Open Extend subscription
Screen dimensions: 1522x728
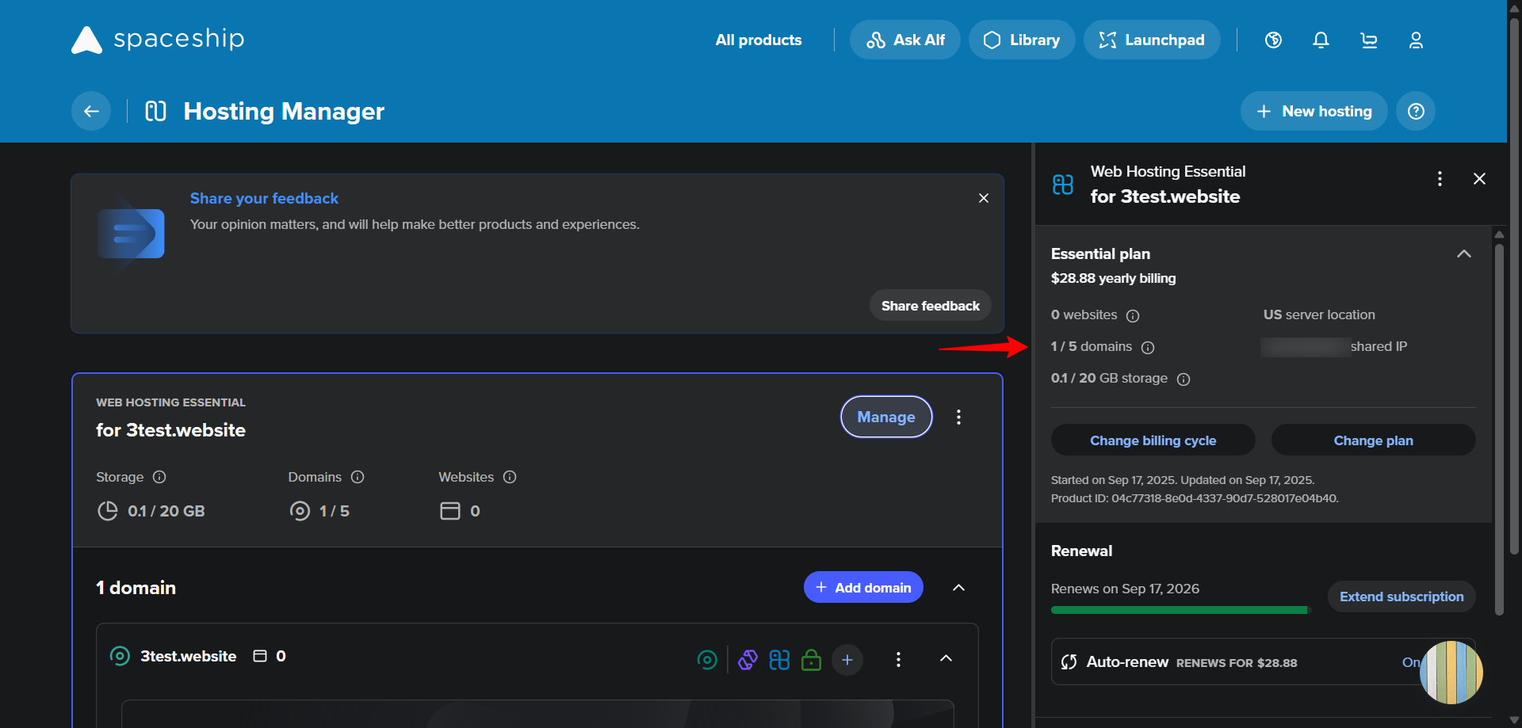[x=1401, y=597]
